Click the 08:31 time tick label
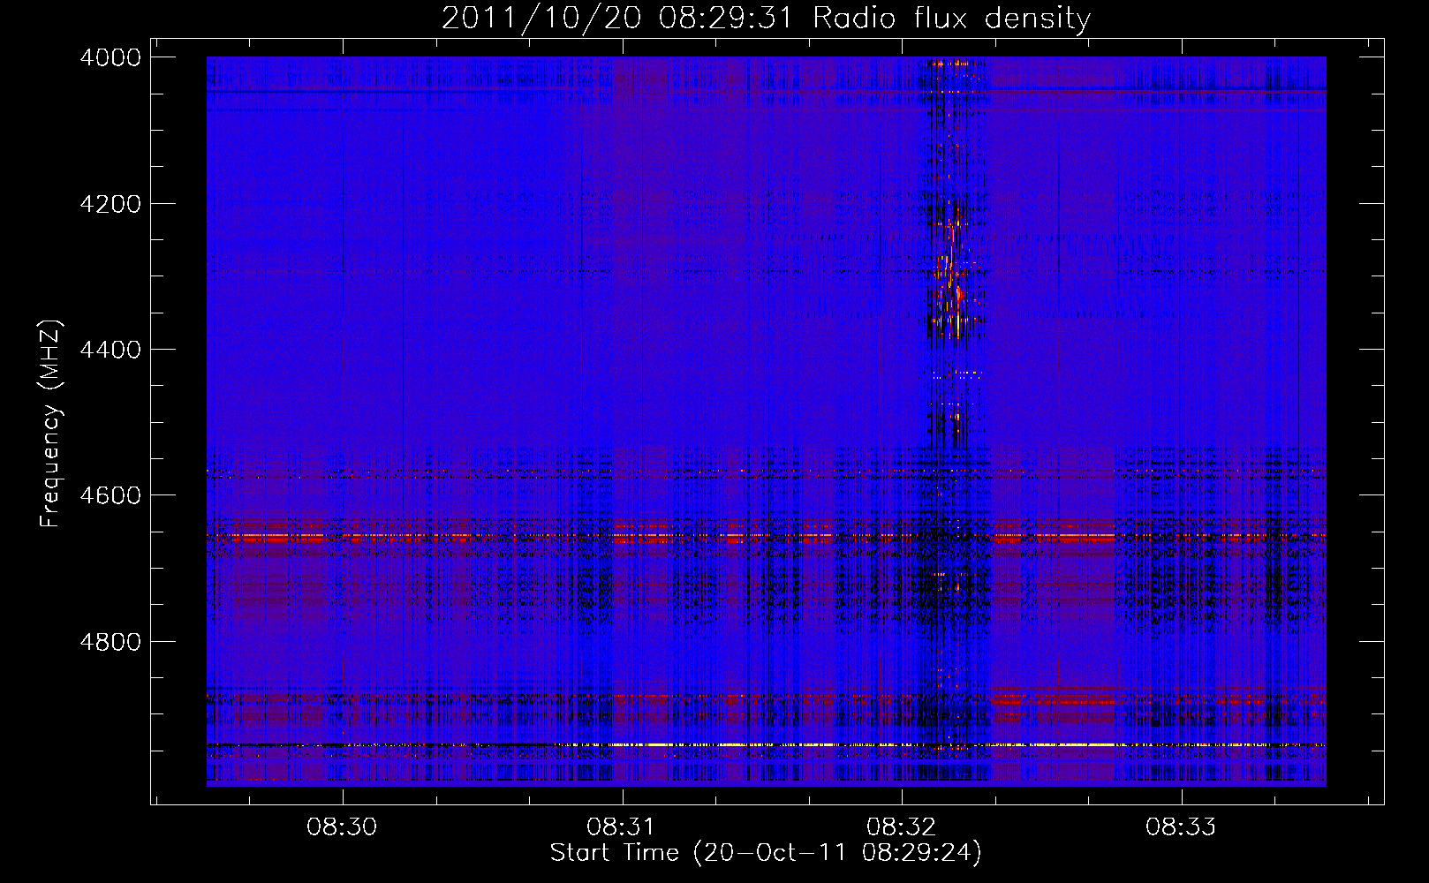 click(x=622, y=827)
